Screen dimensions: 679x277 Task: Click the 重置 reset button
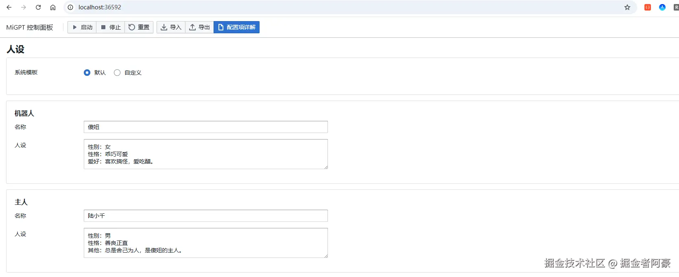tap(139, 27)
